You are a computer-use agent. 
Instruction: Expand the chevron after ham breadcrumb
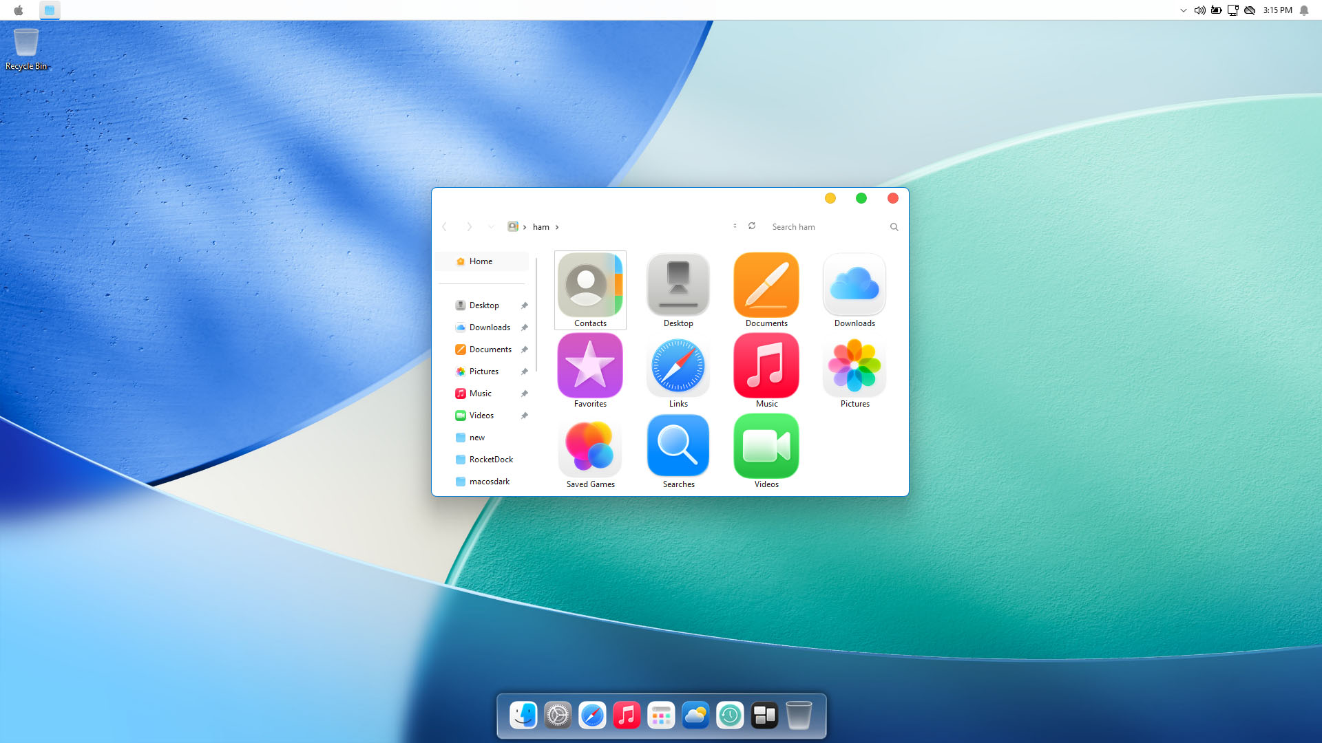[557, 227]
